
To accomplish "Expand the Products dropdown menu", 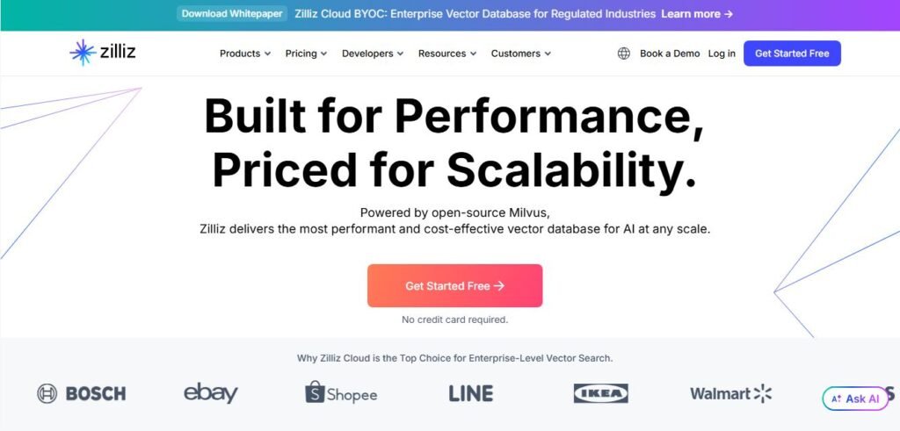I will click(x=245, y=54).
